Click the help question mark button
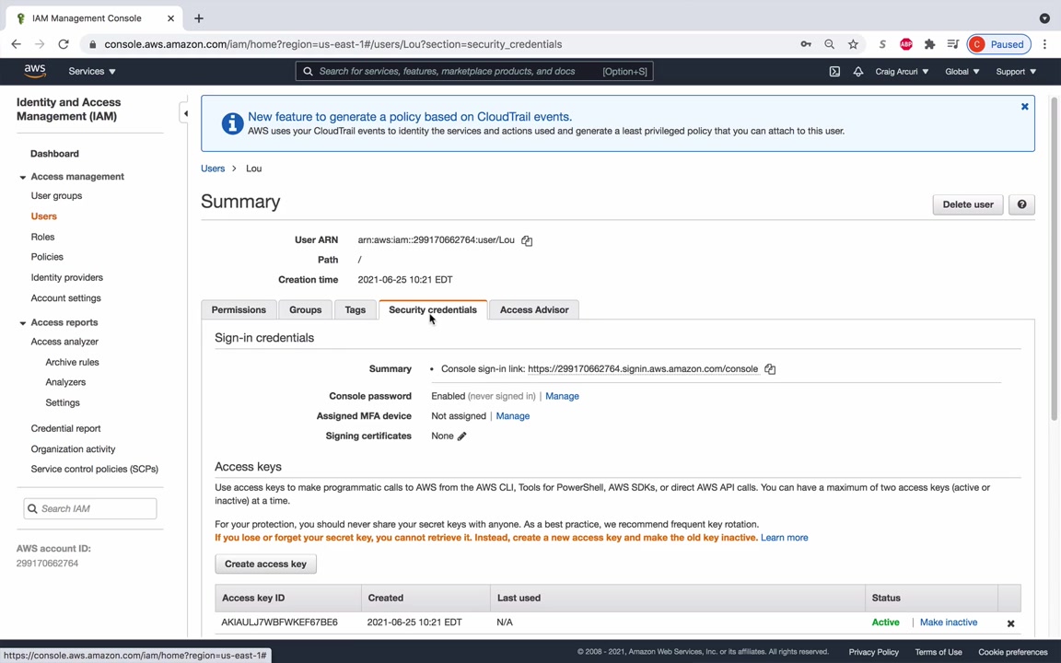1061x663 pixels. tap(1021, 204)
